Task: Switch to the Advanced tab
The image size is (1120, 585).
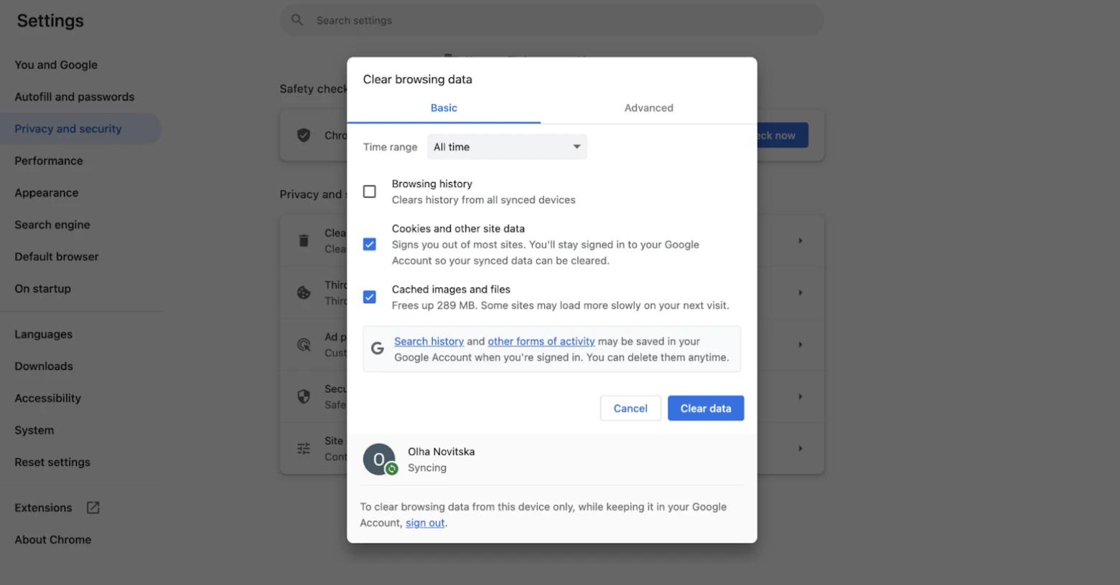Action: 649,108
